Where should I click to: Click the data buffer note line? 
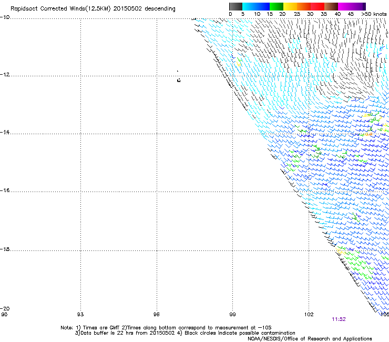coord(185,333)
